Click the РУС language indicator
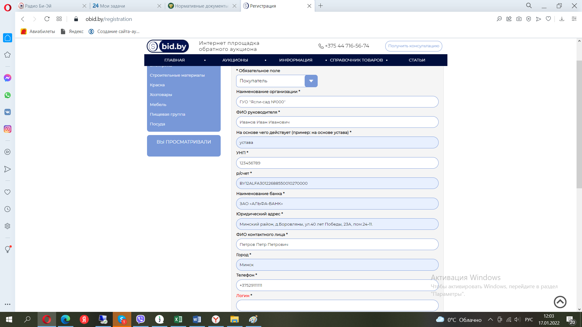582x327 pixels. click(x=529, y=319)
